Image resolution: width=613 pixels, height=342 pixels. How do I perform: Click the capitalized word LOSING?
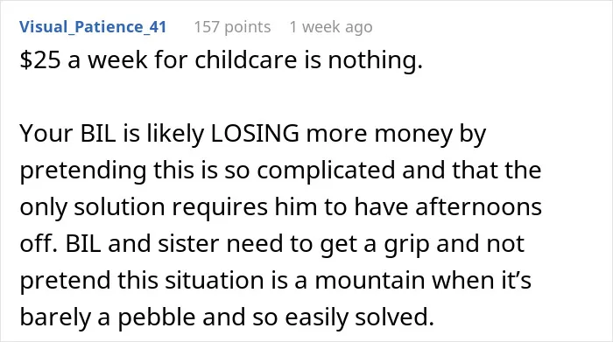[x=255, y=133]
